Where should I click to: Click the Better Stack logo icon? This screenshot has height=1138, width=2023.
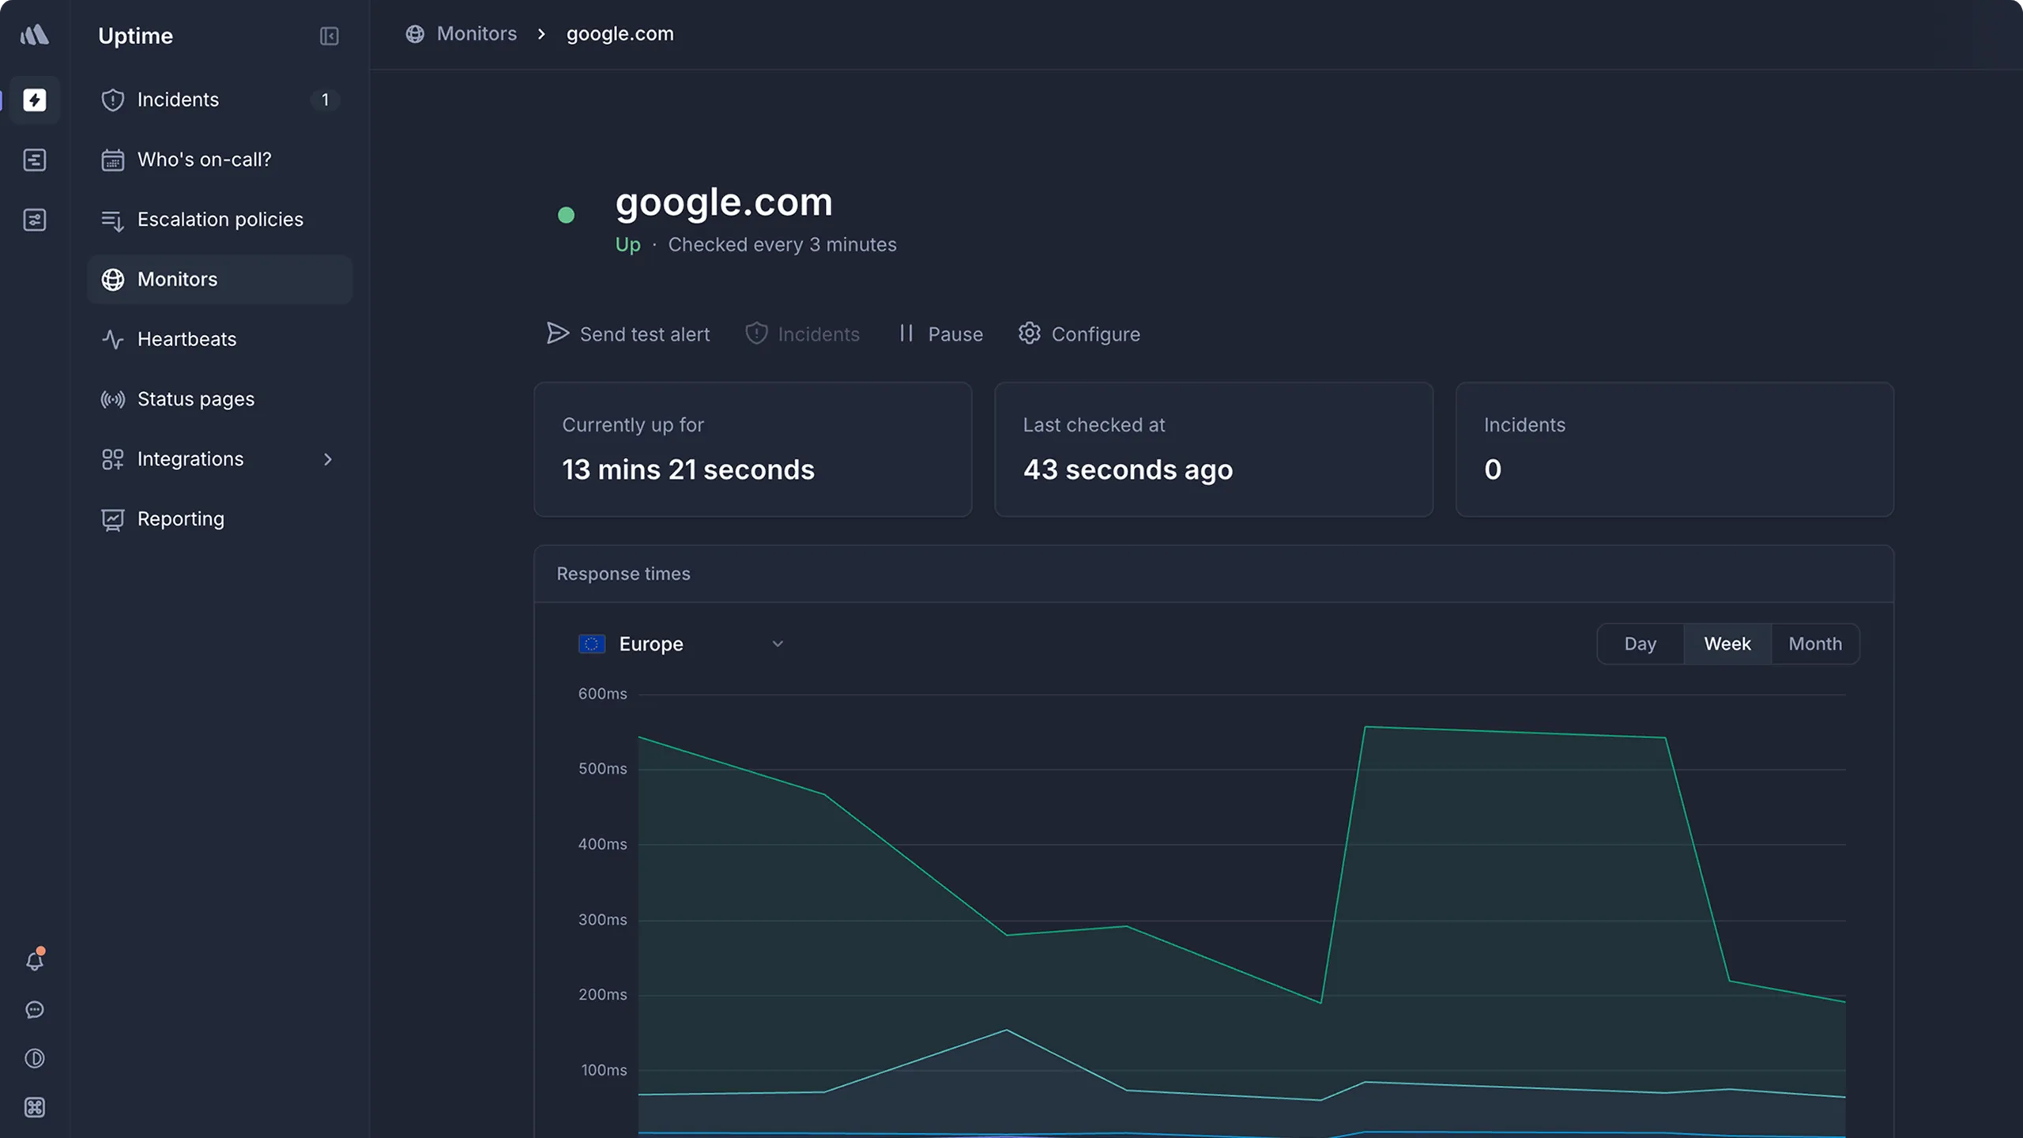point(35,35)
